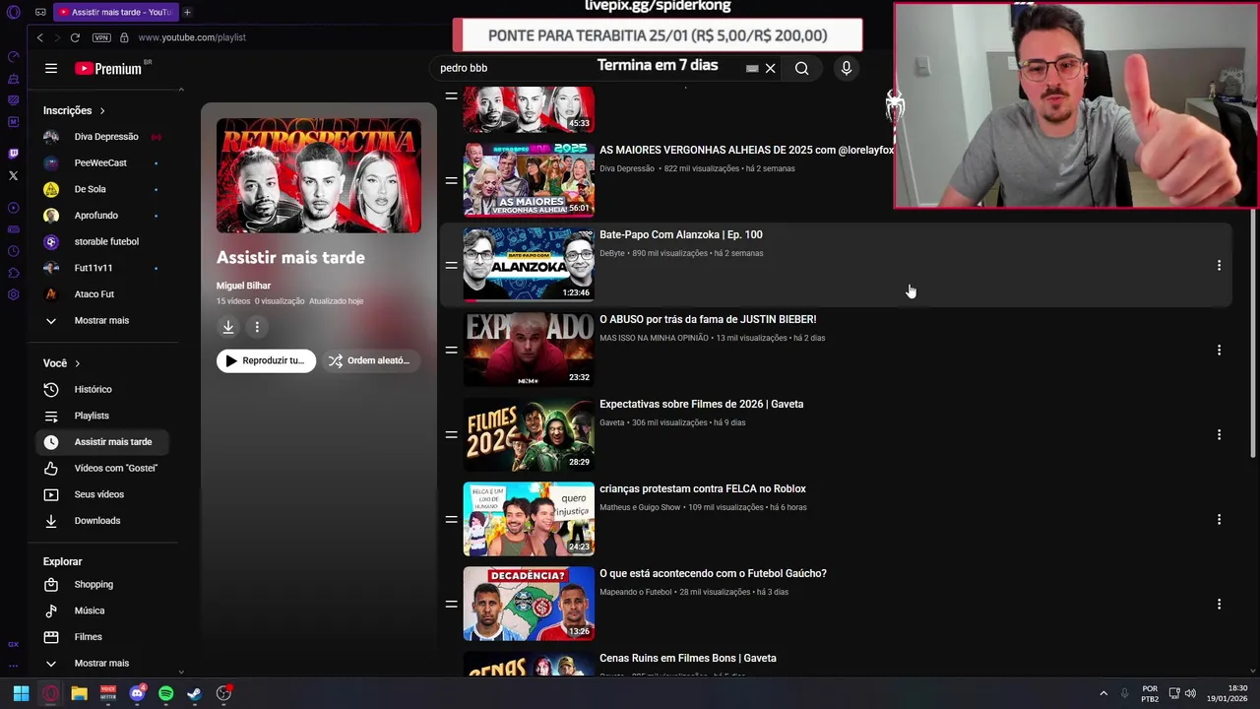The image size is (1260, 709).
Task: Open X (Twitter) from the Opera sidebar
Action: 13,175
